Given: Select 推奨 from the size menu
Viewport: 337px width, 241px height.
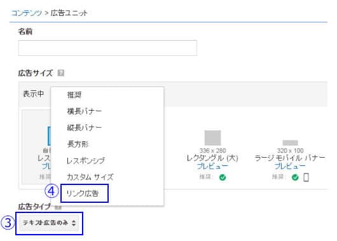Looking at the screenshot, I should pyautogui.click(x=74, y=95).
